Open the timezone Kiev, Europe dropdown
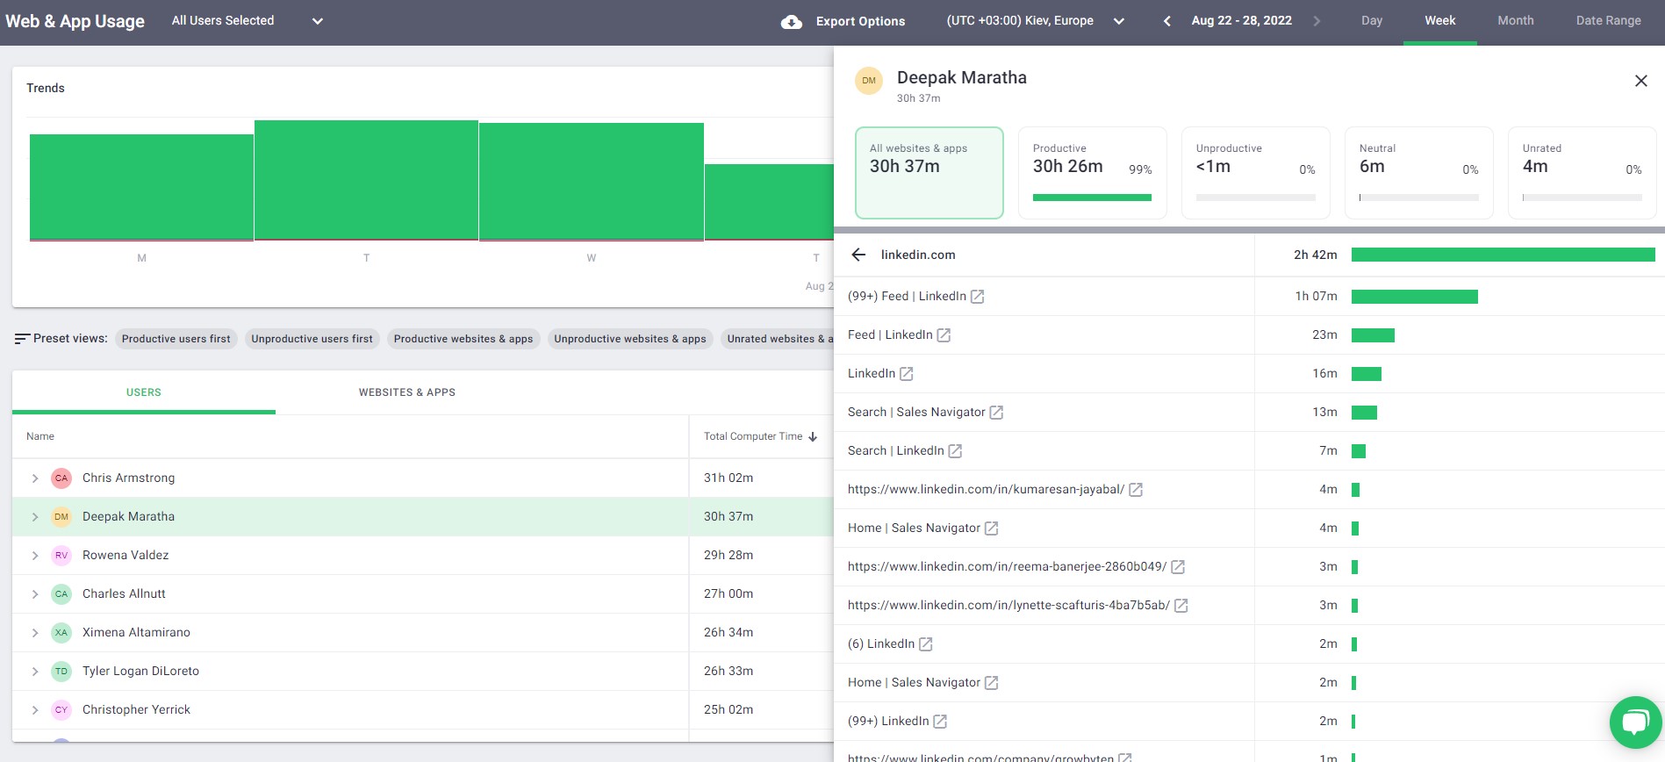Viewport: 1665px width, 762px height. 1036,21
